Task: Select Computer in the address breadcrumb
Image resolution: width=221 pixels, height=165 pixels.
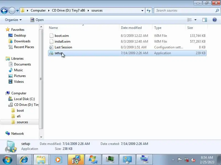Action: (x=38, y=10)
